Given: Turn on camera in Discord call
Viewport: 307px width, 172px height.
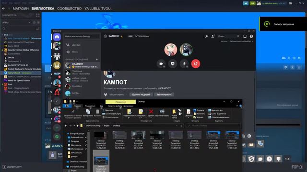Looking at the screenshot, I should click(x=161, y=64).
